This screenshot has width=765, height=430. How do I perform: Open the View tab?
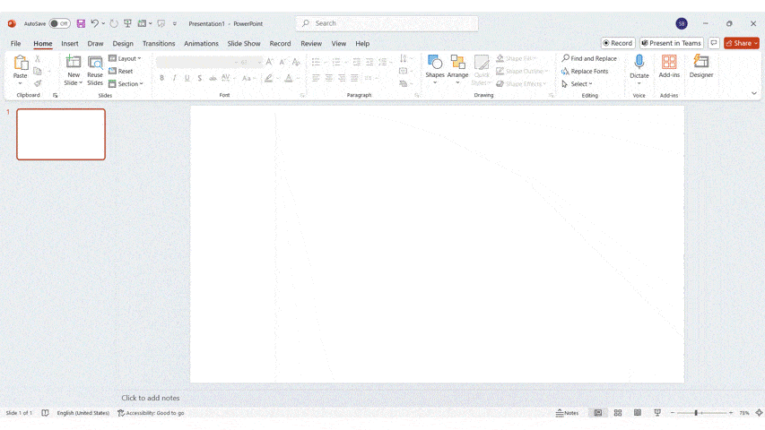point(339,43)
